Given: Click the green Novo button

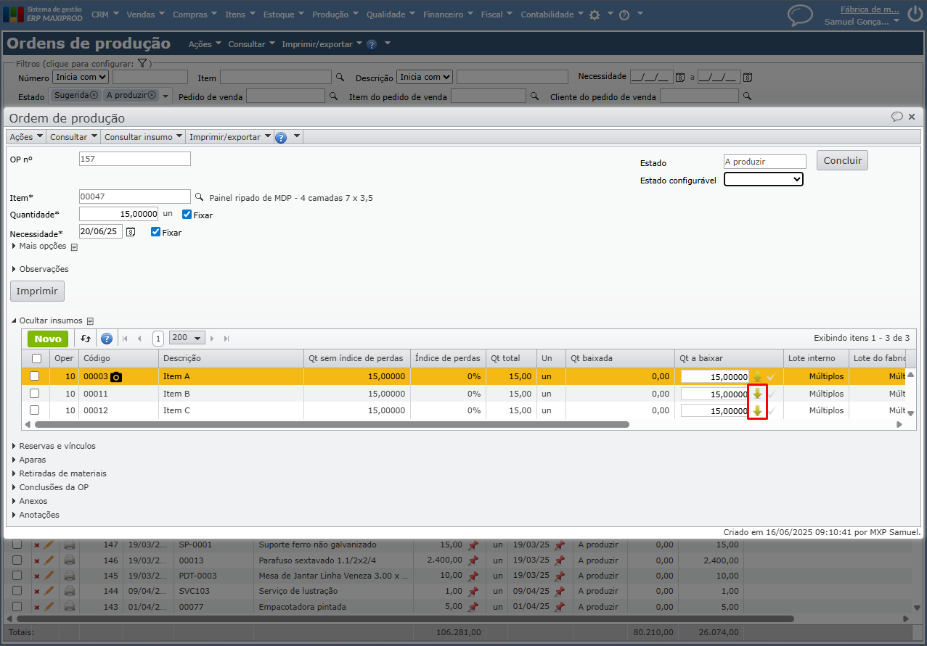Looking at the screenshot, I should point(48,339).
